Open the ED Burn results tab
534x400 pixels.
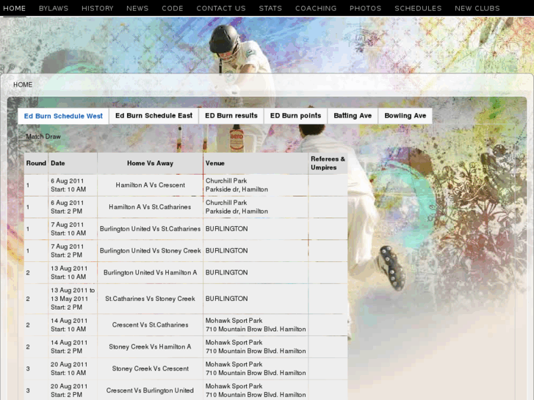[231, 116]
